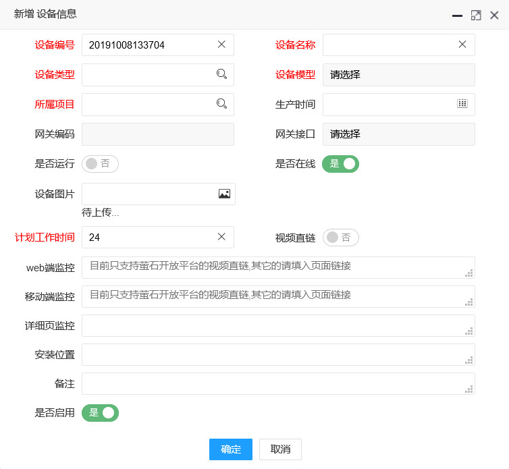Click the 移动端监控 text area

(278, 297)
